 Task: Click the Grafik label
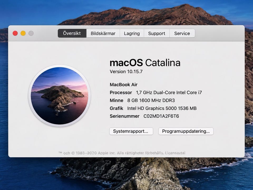(116, 108)
